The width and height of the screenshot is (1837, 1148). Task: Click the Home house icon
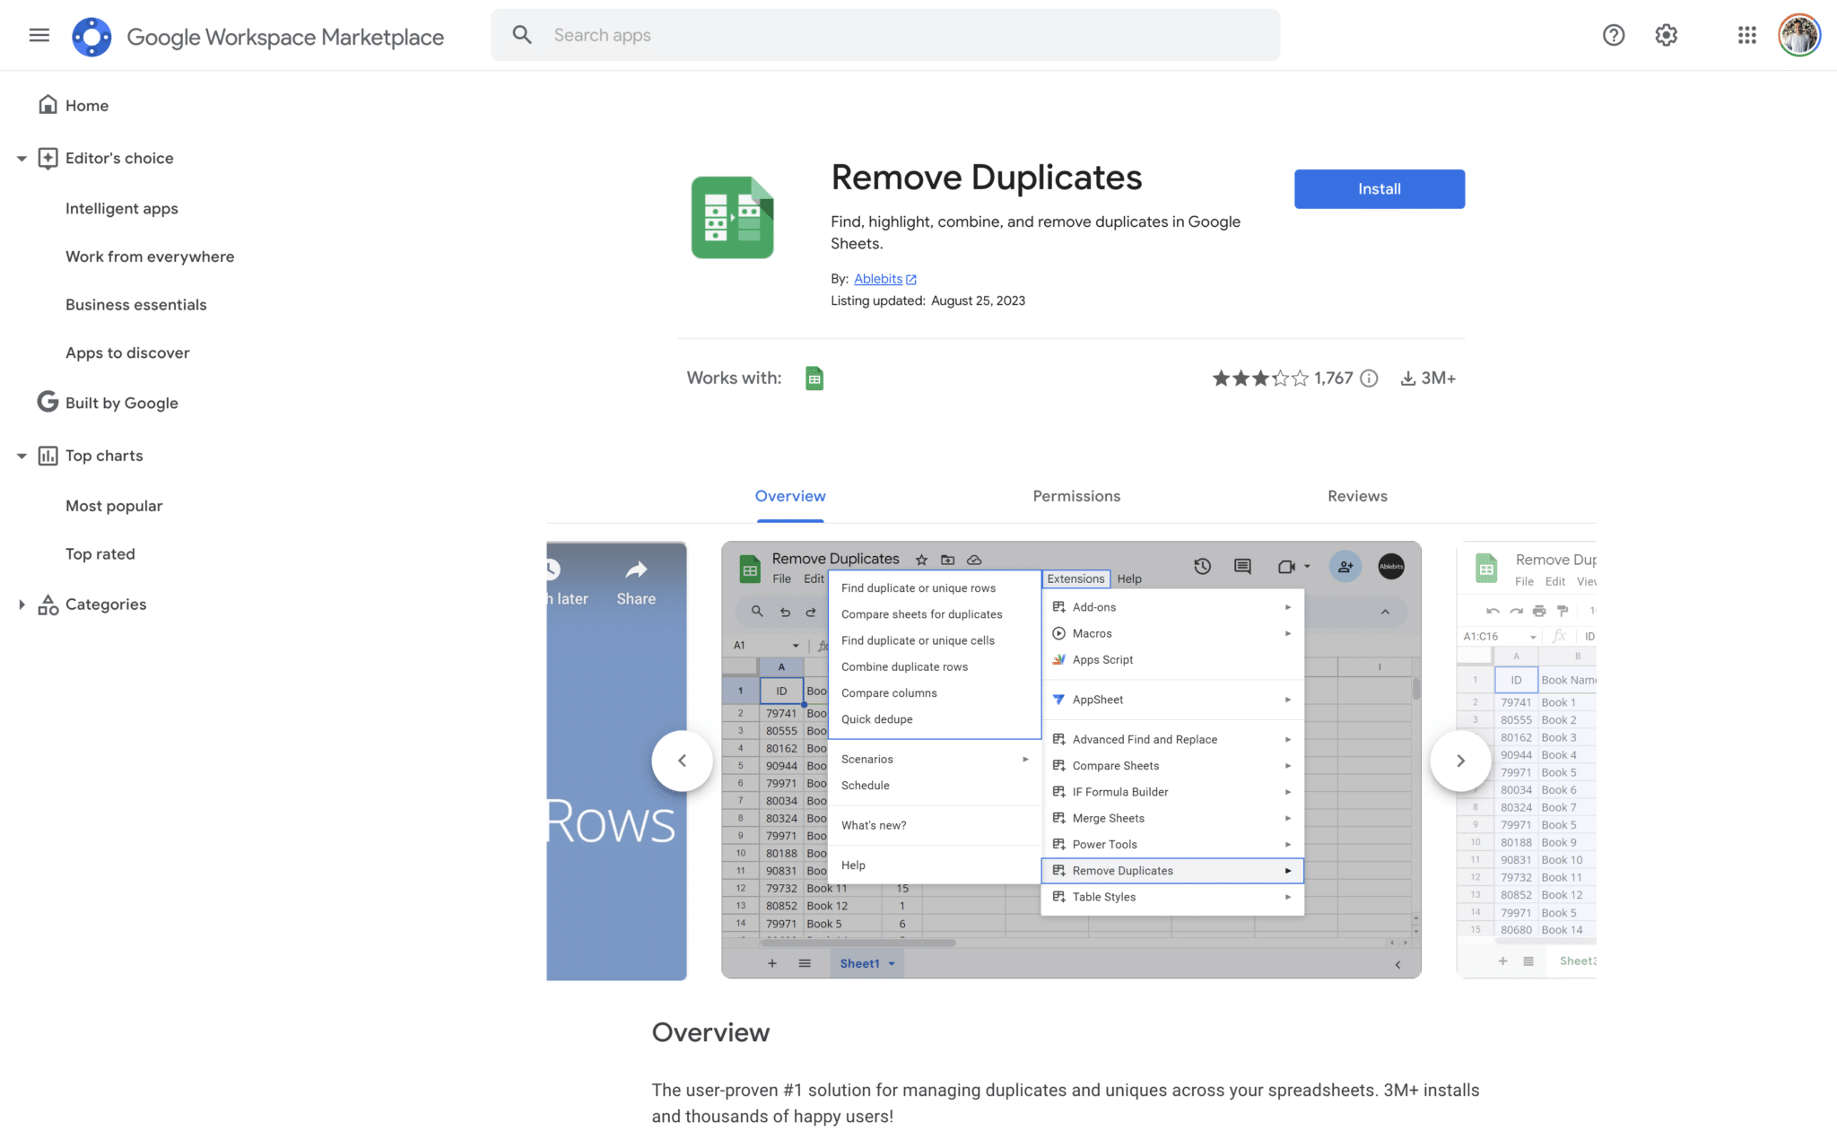[x=48, y=105]
